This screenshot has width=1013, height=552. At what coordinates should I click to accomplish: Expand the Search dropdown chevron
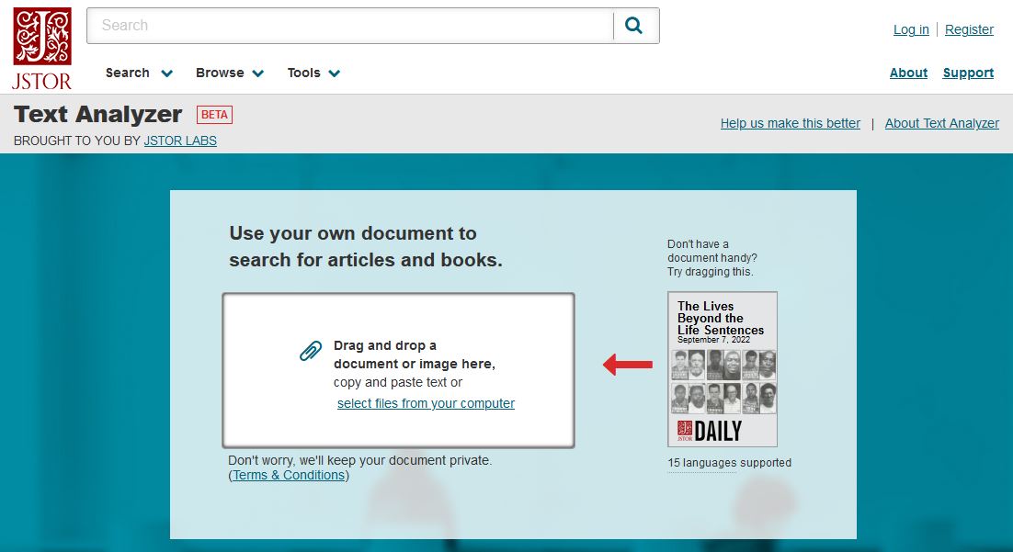point(166,73)
